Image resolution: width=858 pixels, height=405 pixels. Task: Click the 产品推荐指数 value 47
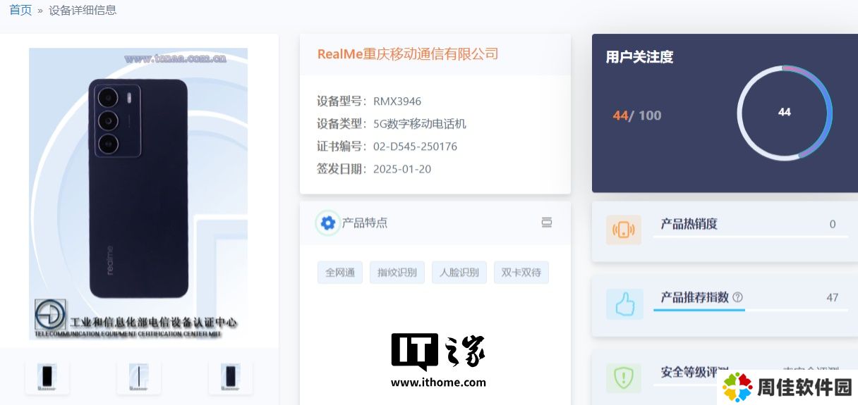pyautogui.click(x=833, y=297)
